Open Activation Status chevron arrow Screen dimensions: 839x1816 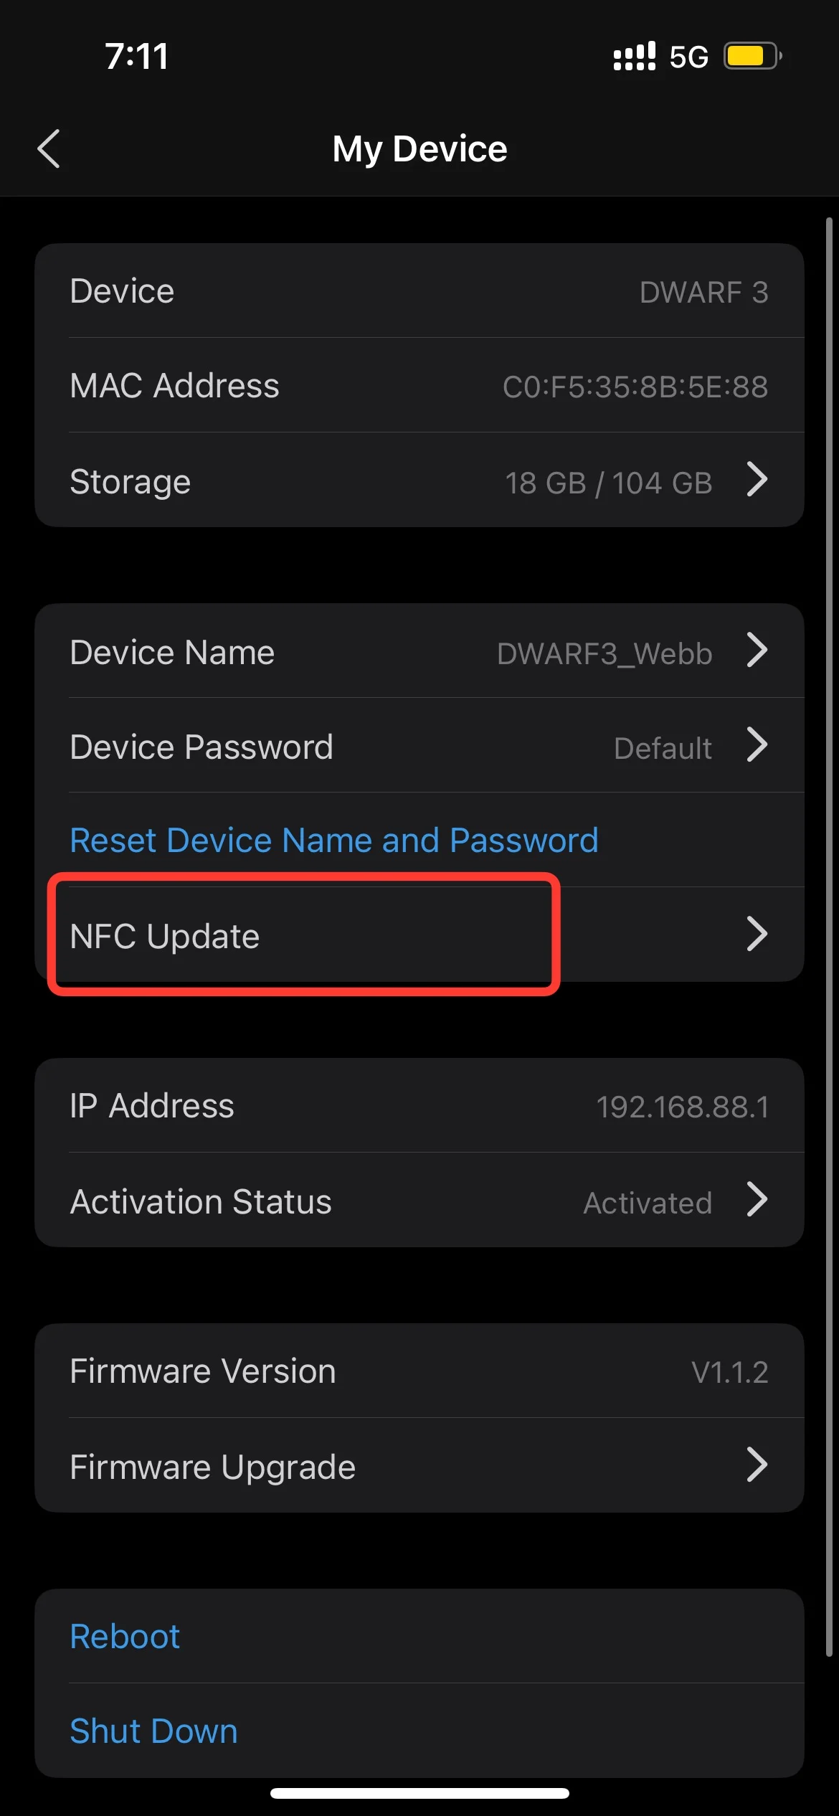coord(757,1200)
